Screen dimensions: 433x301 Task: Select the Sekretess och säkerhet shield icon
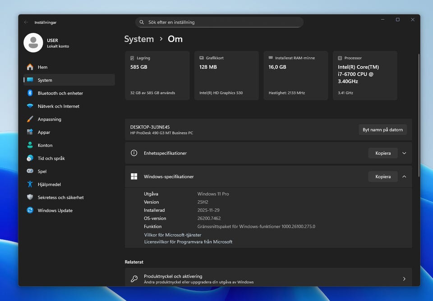30,198
